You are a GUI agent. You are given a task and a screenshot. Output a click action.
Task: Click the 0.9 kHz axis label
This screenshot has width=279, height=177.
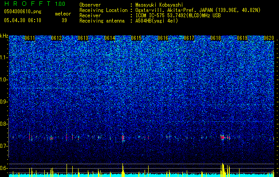coord(4,102)
